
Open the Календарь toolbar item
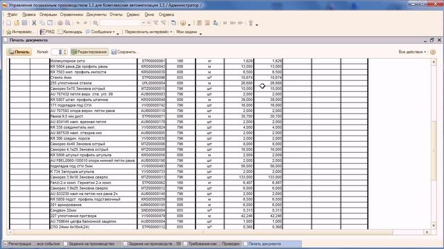69,32
